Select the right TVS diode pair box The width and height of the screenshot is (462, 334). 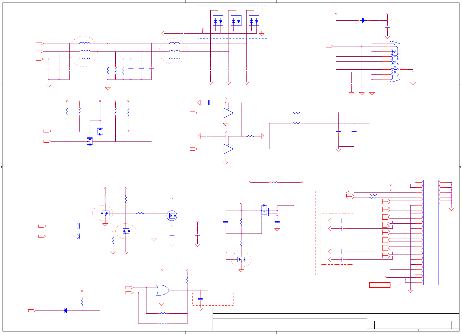(x=254, y=21)
